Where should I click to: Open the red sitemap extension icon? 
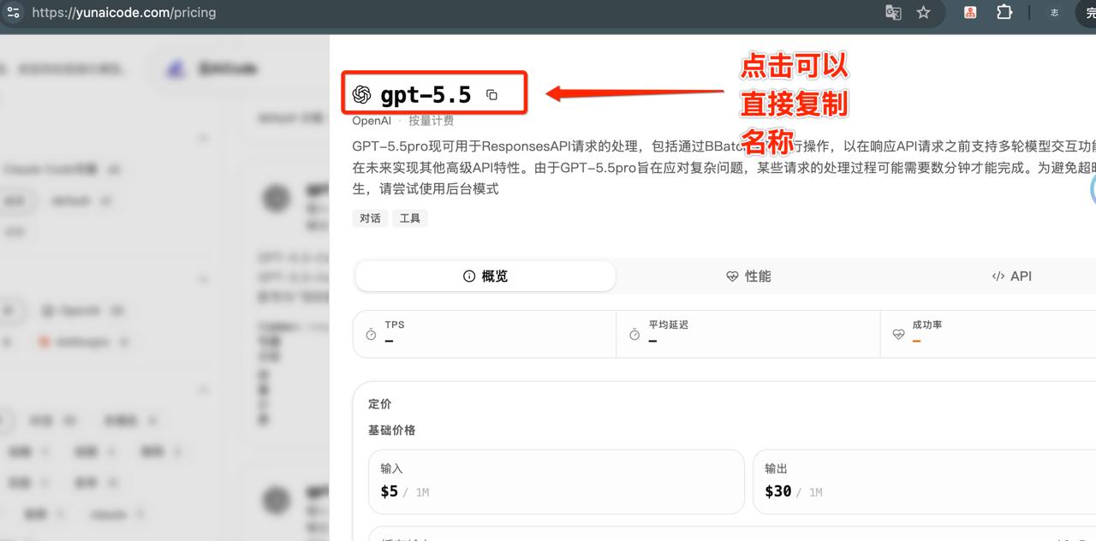pyautogui.click(x=971, y=13)
